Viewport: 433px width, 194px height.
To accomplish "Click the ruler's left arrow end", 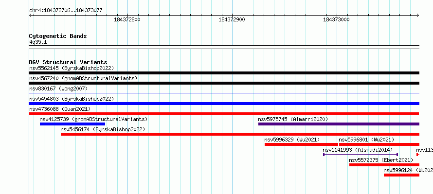I will (30, 15).
